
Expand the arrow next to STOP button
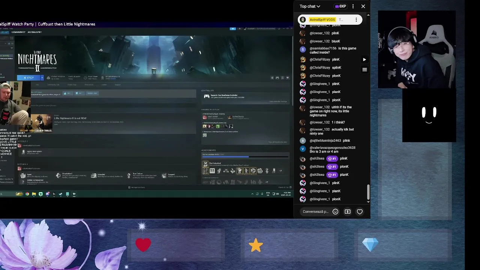pos(42,78)
